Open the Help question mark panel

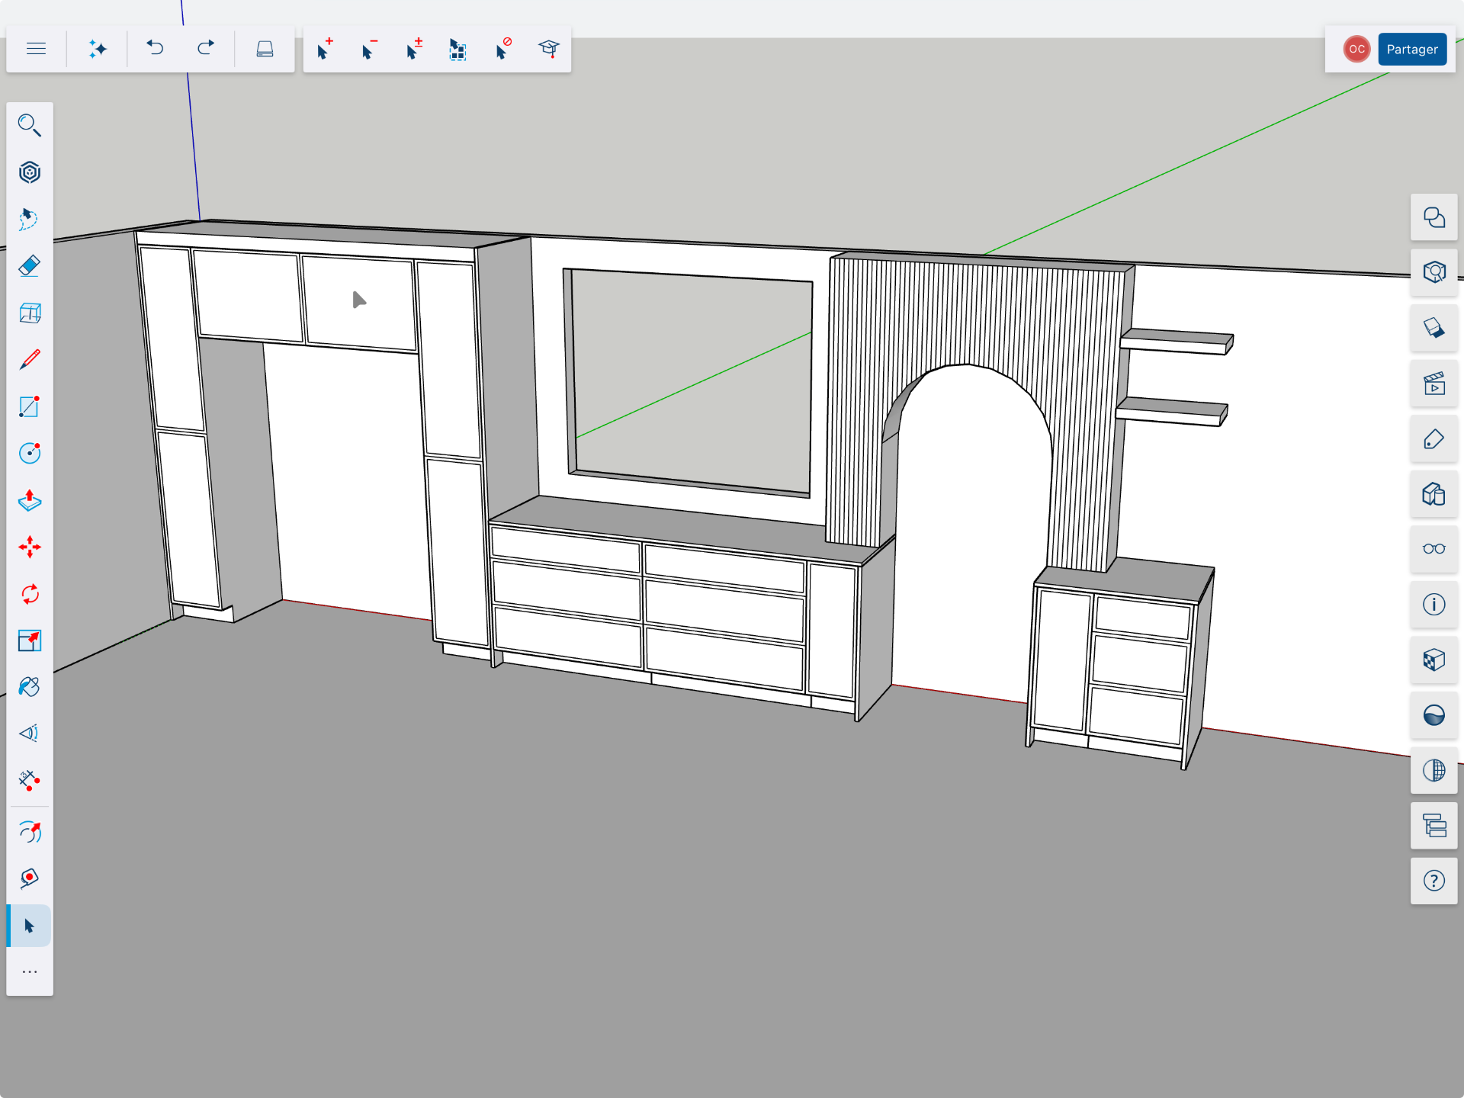[x=1433, y=881]
